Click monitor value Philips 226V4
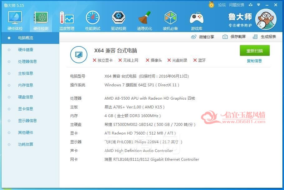This screenshot has width=284, height=190. [143, 142]
